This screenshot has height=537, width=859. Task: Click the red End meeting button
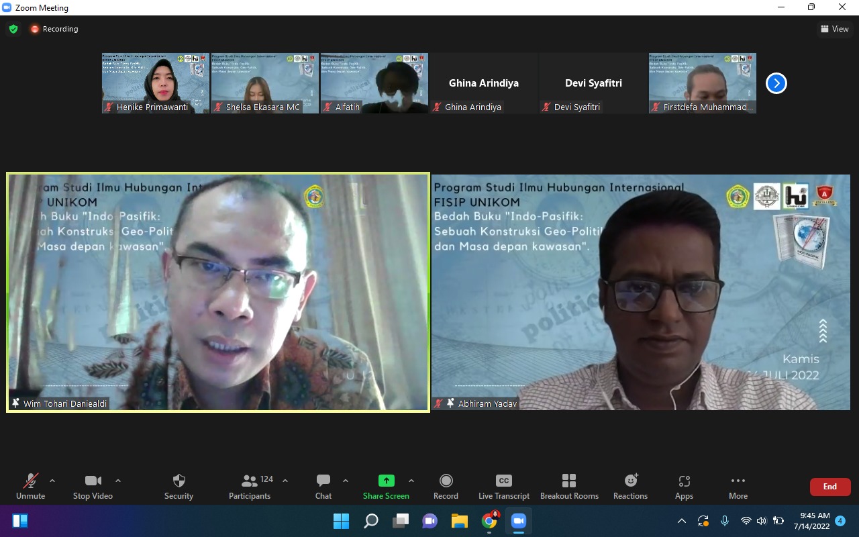click(830, 487)
